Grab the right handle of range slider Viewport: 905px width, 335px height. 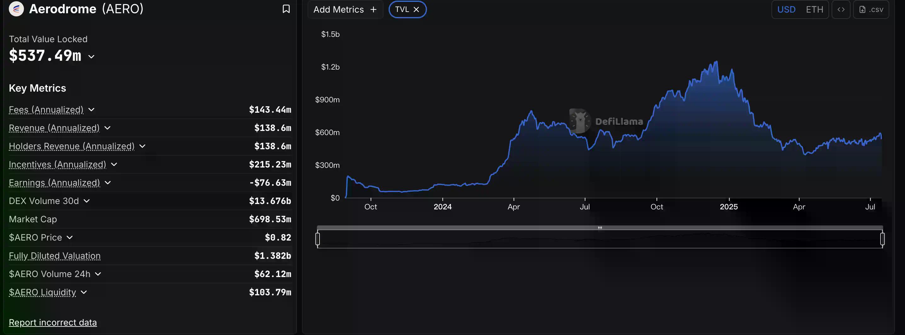coord(882,239)
